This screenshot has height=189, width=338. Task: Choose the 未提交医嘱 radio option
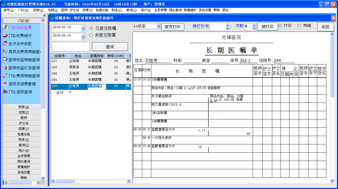91,35
